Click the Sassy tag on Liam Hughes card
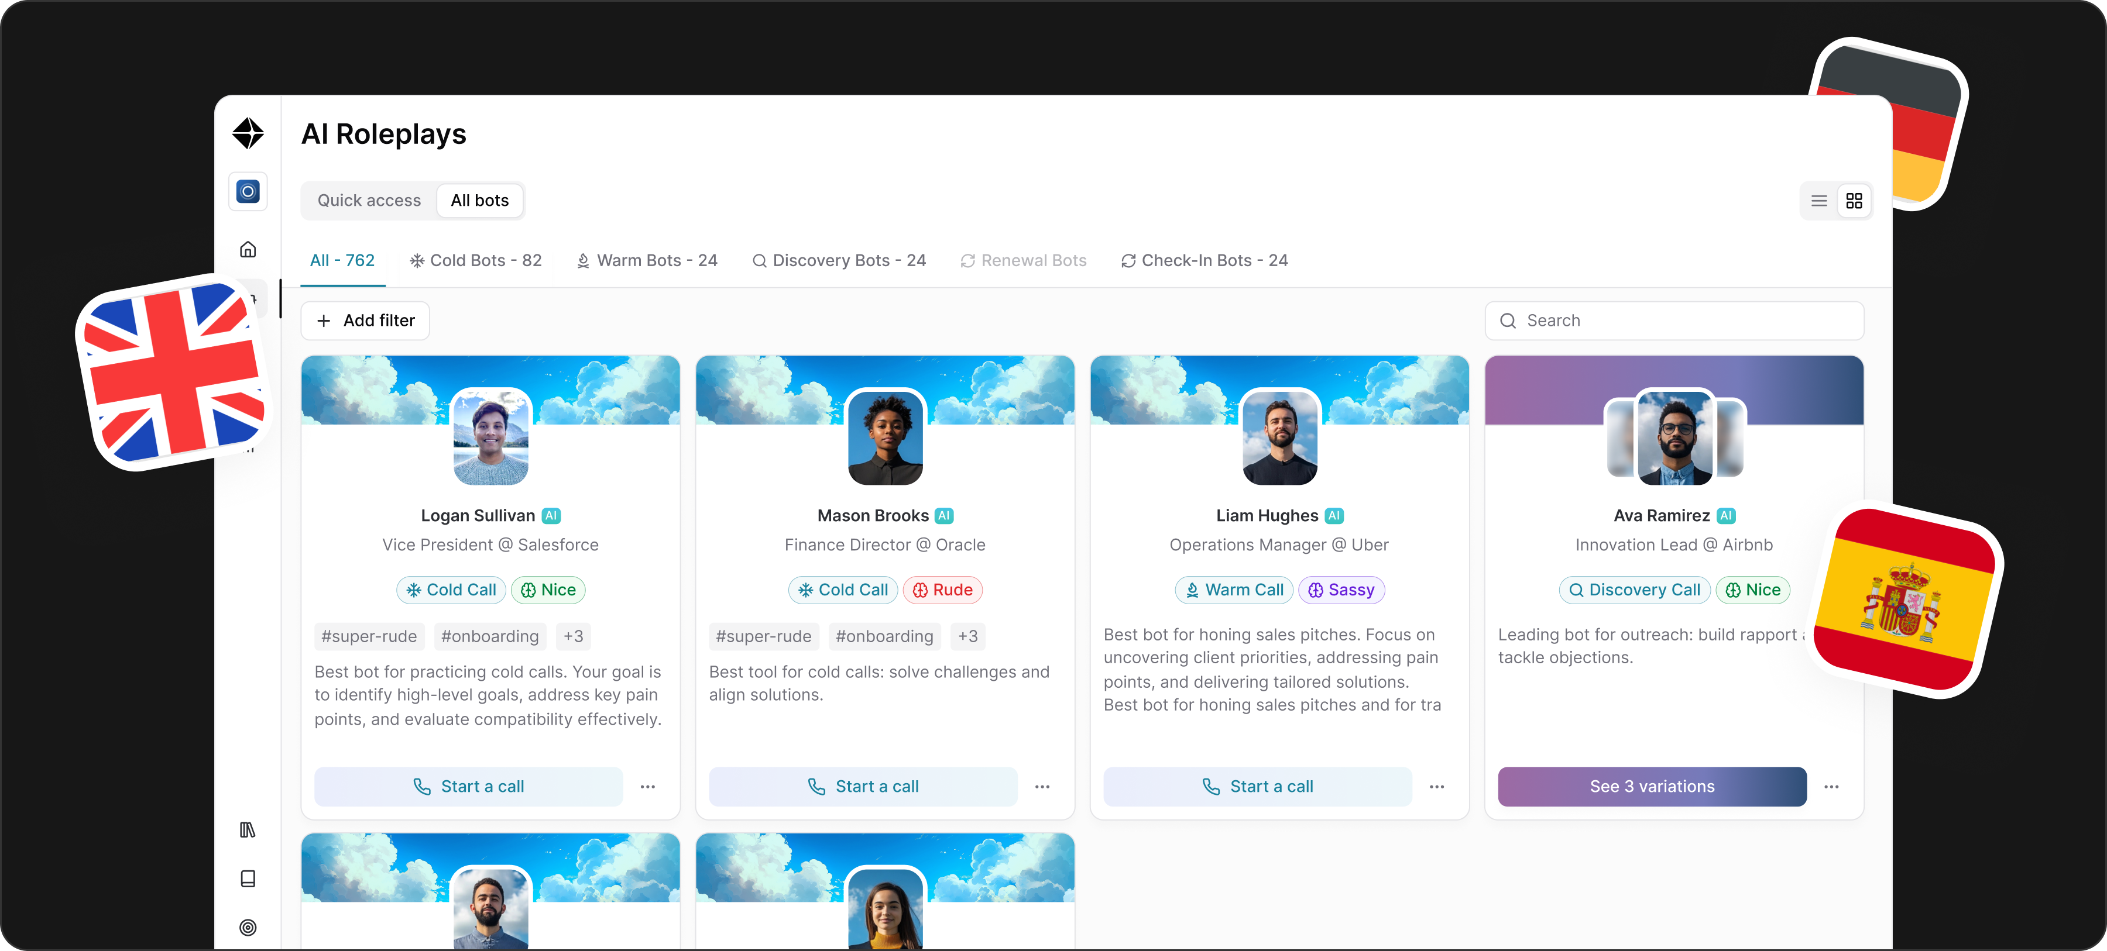 [x=1341, y=590]
